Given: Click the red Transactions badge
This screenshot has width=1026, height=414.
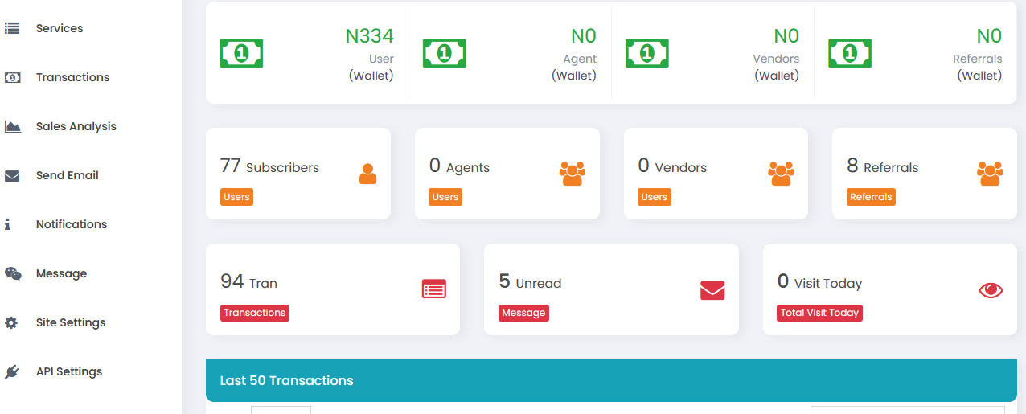Looking at the screenshot, I should (x=255, y=313).
